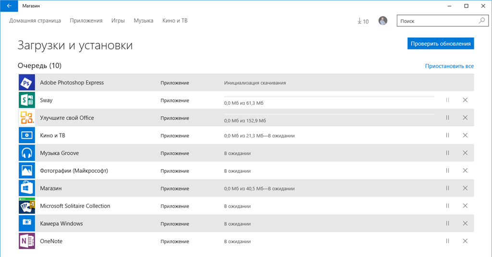
Task: Click the 0,0 Мб из 61,3 Мб text
Action: (x=244, y=103)
